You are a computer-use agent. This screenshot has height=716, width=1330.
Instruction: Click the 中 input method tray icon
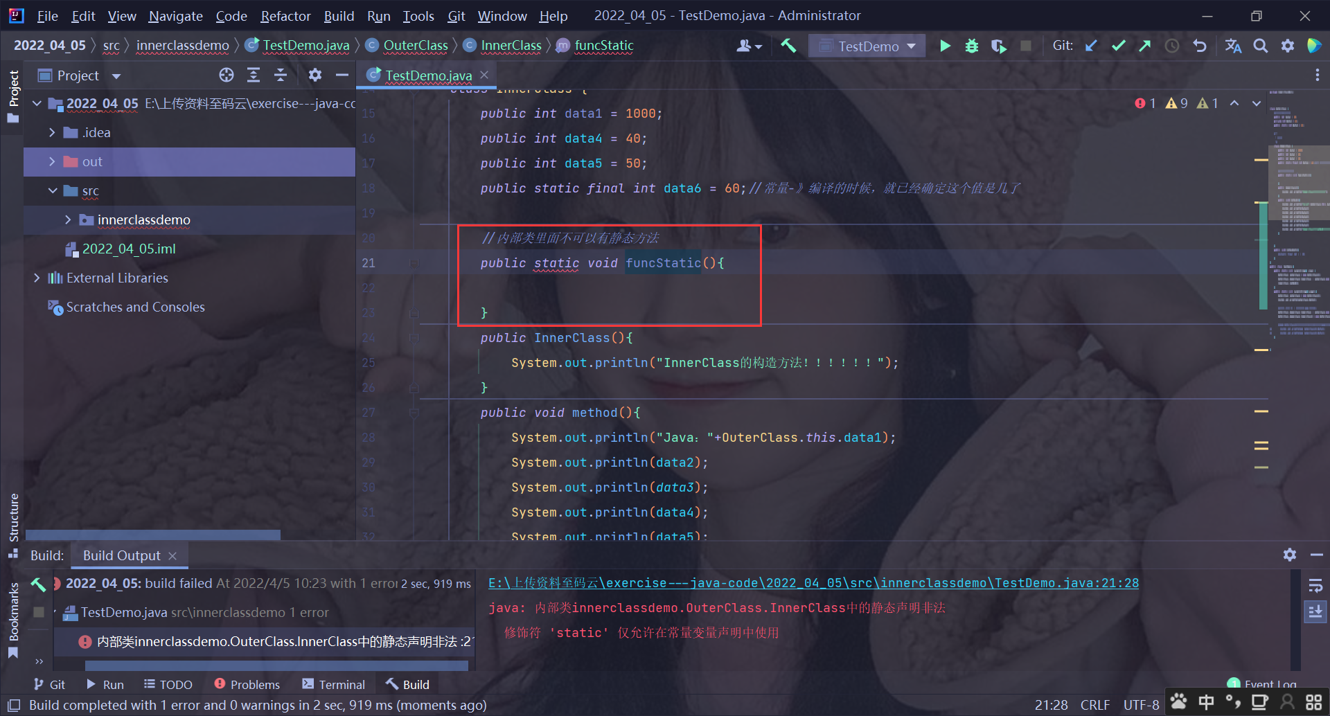[1206, 702]
